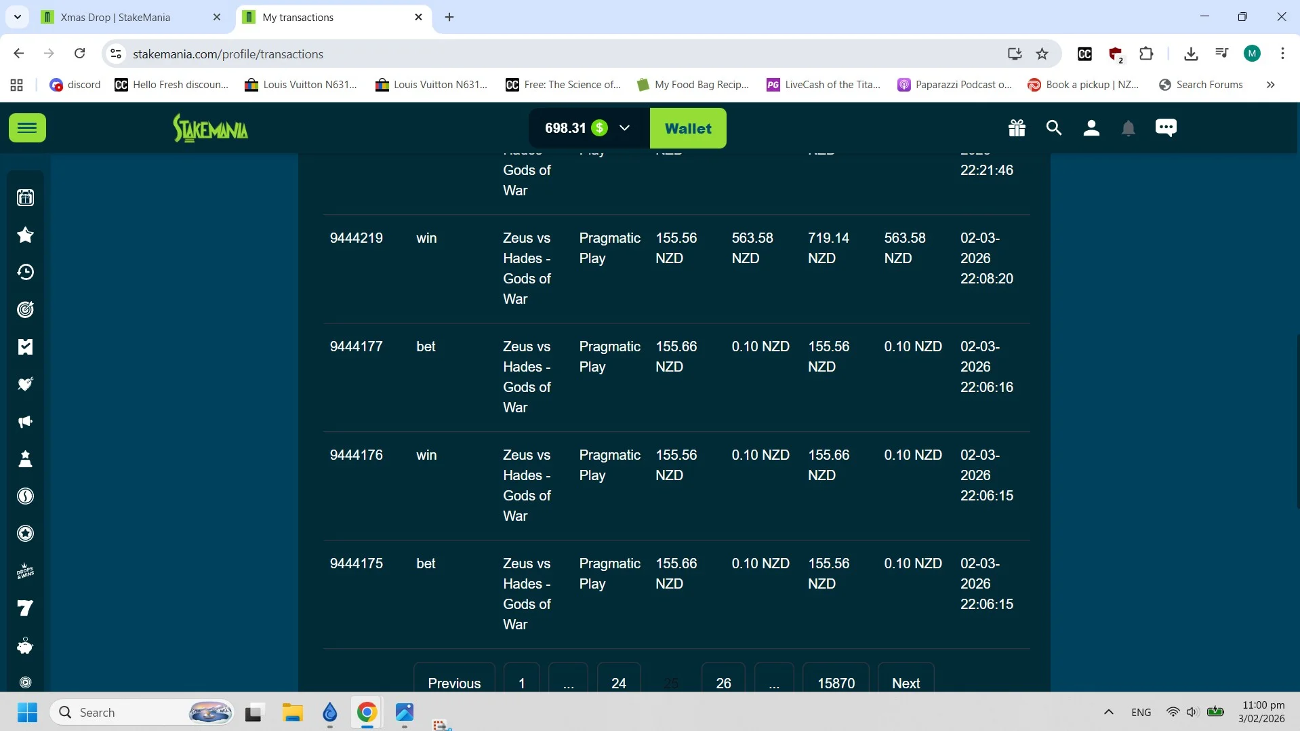Click the sidebar calendar gift icon
Image resolution: width=1300 pixels, height=731 pixels.
click(x=26, y=197)
